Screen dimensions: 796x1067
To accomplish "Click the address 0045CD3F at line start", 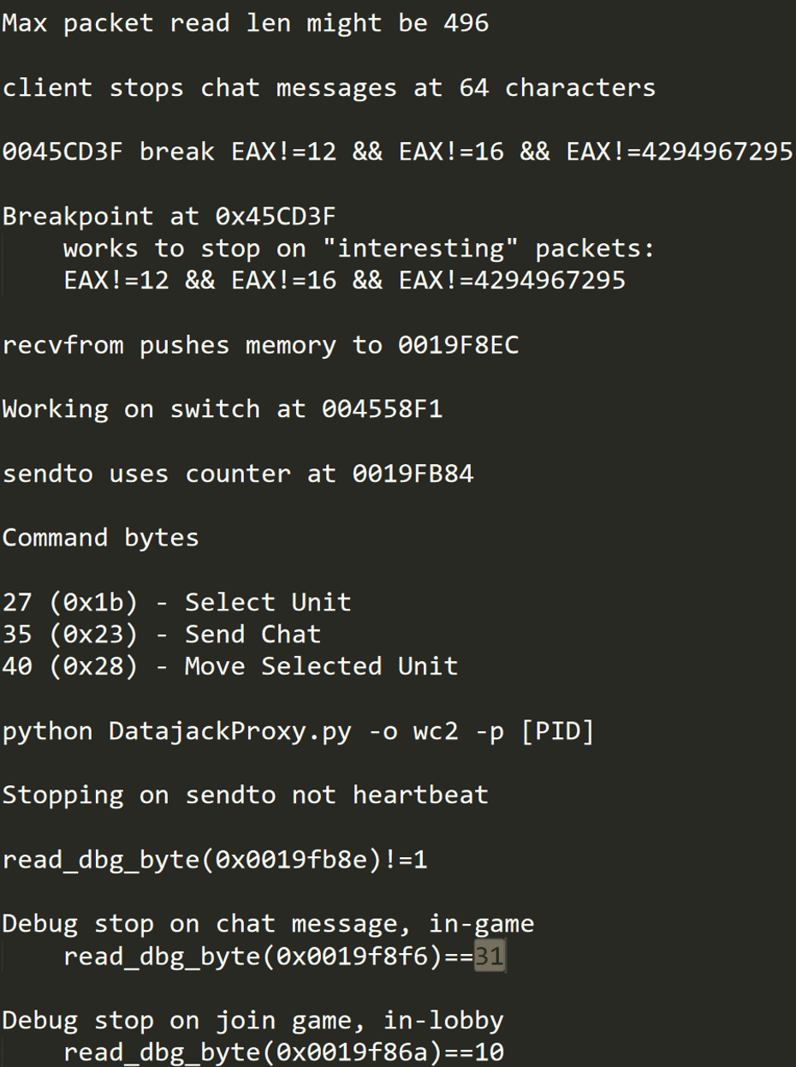I will coord(62,152).
